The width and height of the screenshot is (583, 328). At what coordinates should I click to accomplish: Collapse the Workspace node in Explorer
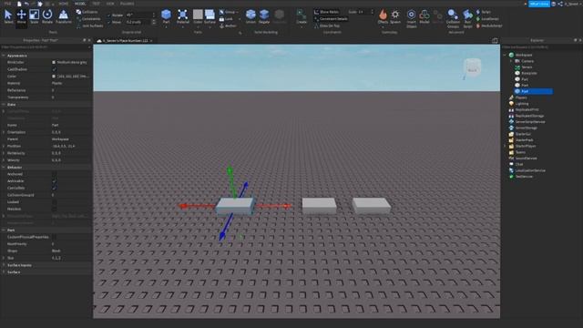click(505, 55)
